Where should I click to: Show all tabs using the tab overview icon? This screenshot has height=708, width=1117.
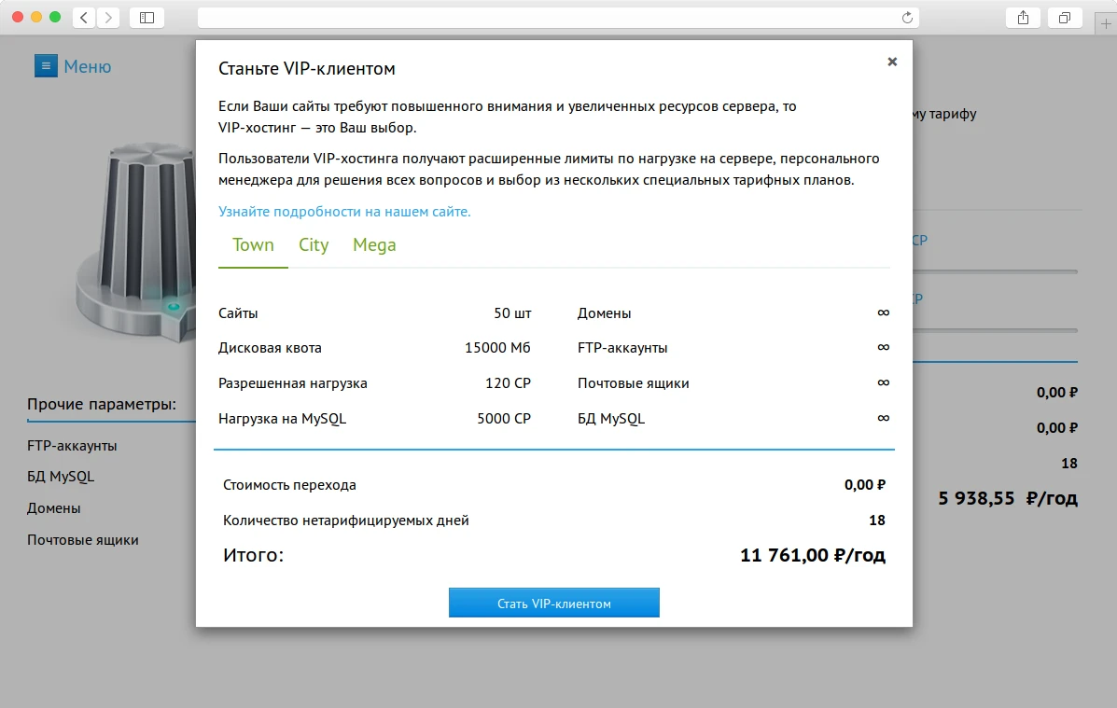(x=1065, y=17)
